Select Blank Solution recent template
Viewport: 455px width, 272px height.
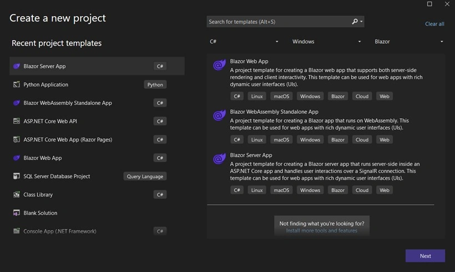[x=97, y=213]
